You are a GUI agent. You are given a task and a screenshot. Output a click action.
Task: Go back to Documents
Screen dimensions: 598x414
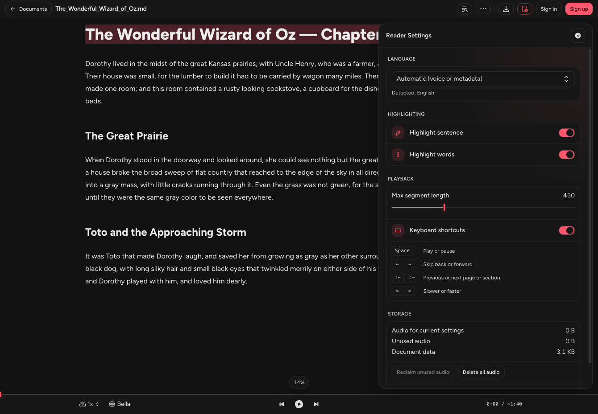pyautogui.click(x=29, y=9)
